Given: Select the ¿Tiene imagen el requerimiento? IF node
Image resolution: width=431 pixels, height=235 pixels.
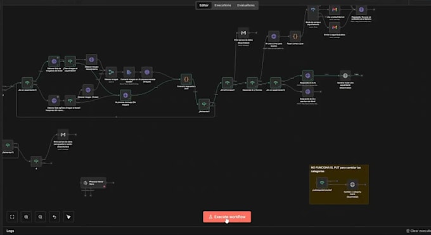Looking at the screenshot, I should tap(70, 61).
